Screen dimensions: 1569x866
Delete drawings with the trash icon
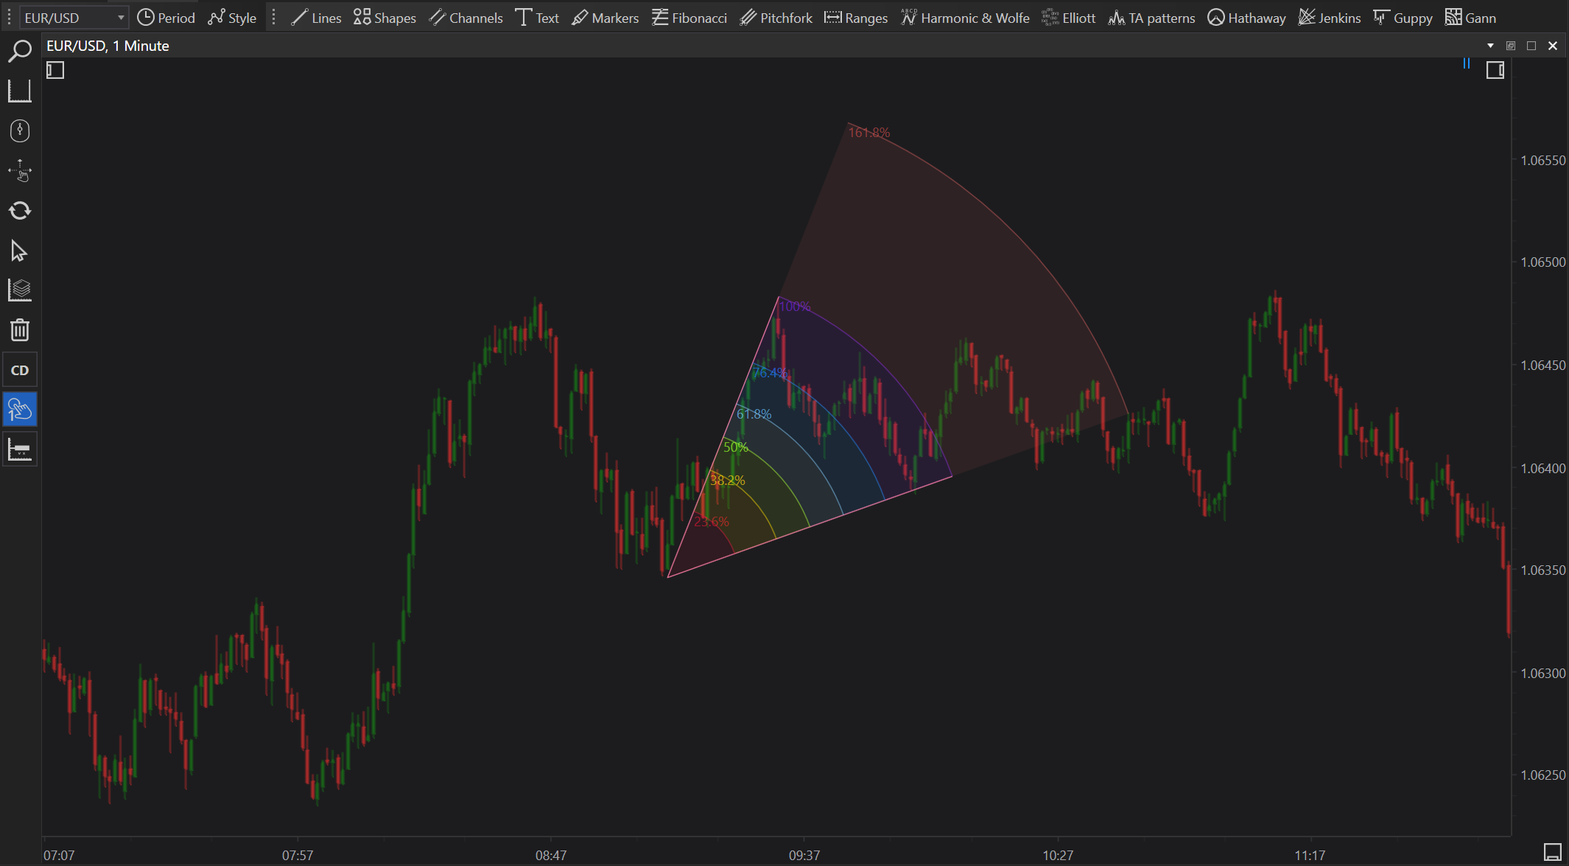[x=20, y=330]
